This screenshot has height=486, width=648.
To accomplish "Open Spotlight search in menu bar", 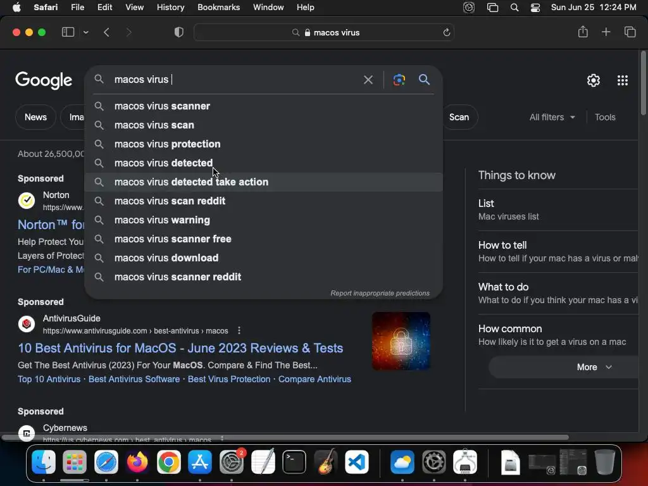I will [x=514, y=8].
